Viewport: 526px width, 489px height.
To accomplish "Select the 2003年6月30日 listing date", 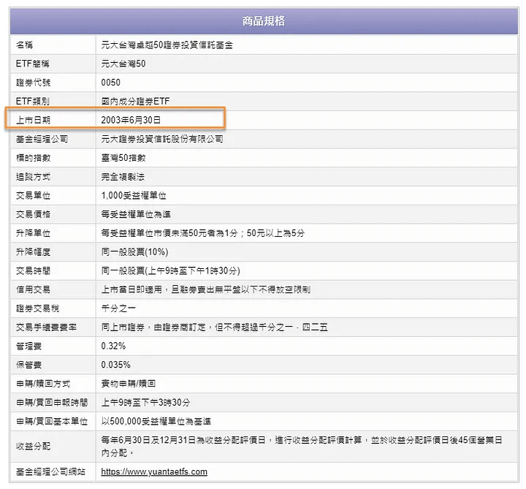I will point(131,120).
